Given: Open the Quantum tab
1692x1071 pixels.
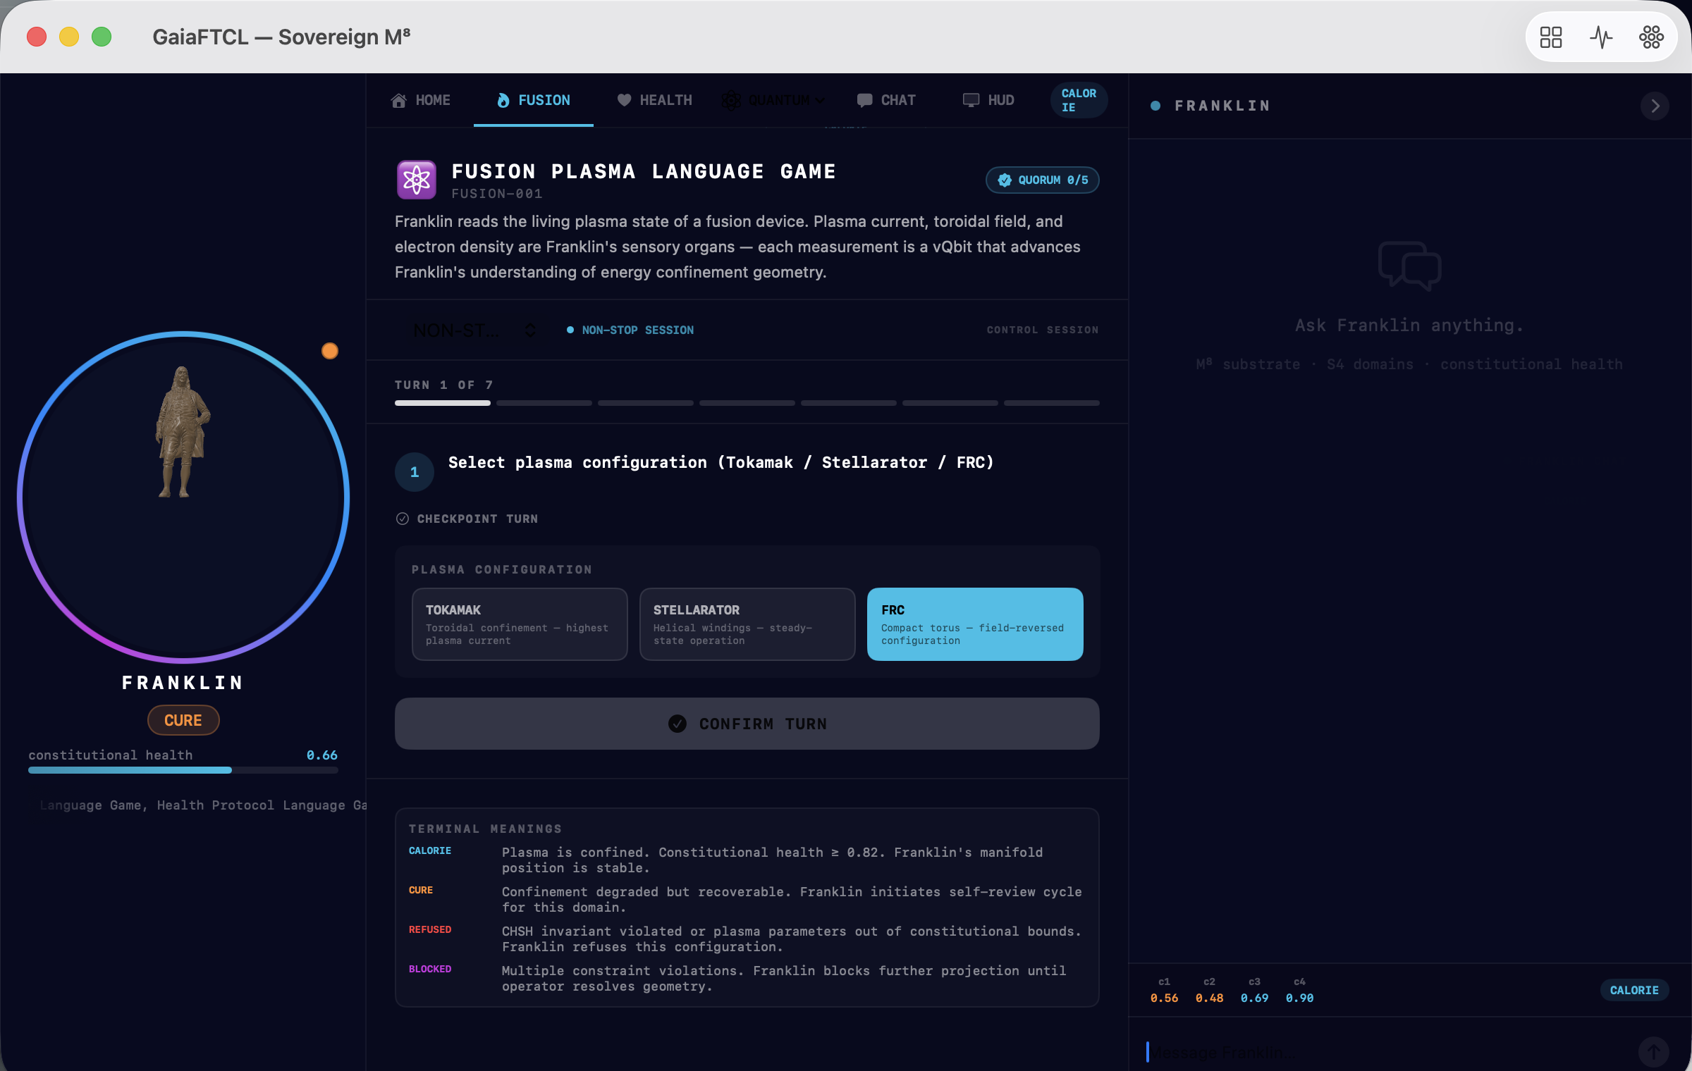Looking at the screenshot, I should pyautogui.click(x=773, y=101).
